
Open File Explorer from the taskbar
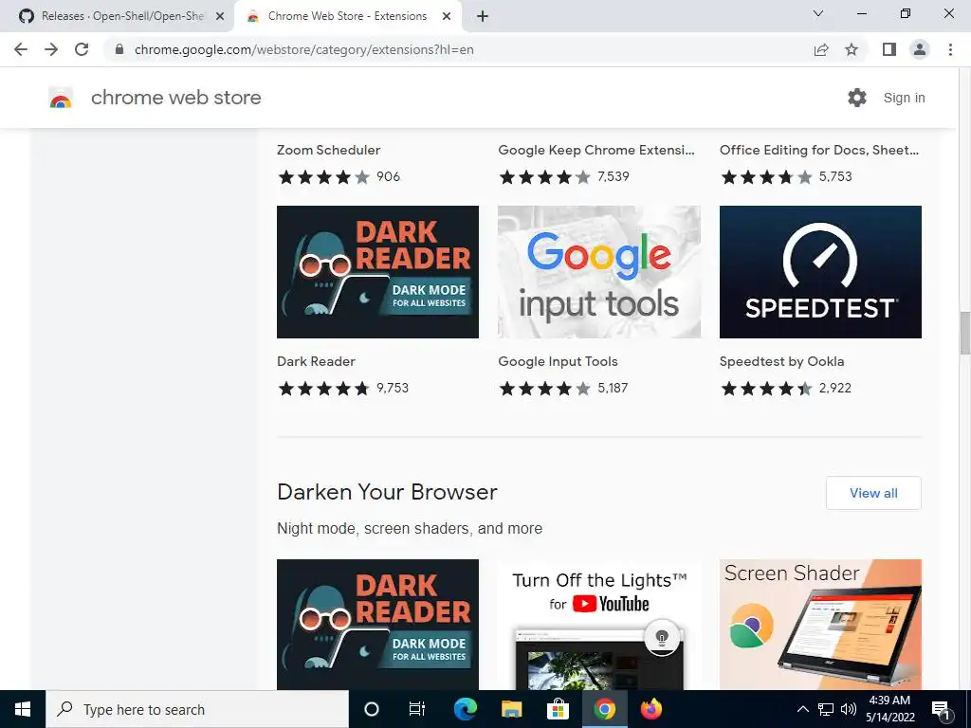511,709
